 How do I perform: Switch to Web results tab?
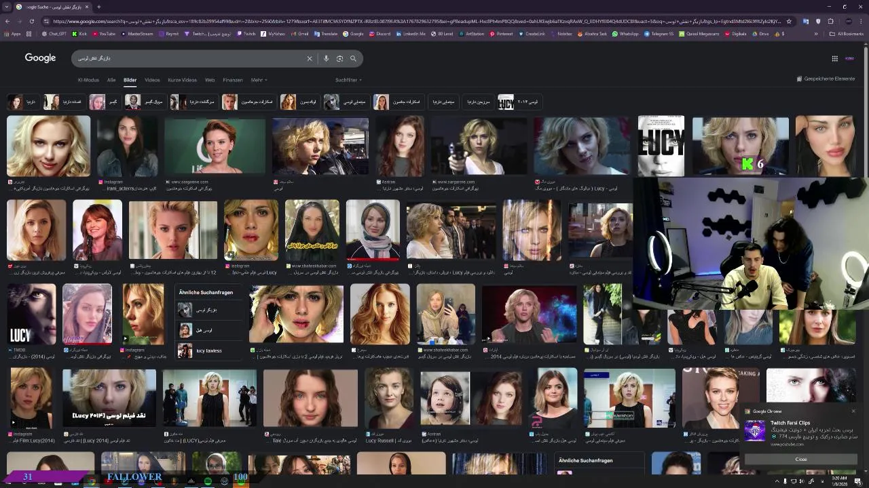pyautogui.click(x=210, y=80)
